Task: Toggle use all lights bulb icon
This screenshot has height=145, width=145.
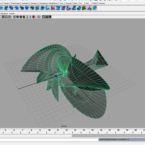Action: click(x=27, y=17)
